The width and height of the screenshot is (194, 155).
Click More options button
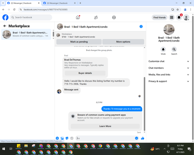point(123,42)
